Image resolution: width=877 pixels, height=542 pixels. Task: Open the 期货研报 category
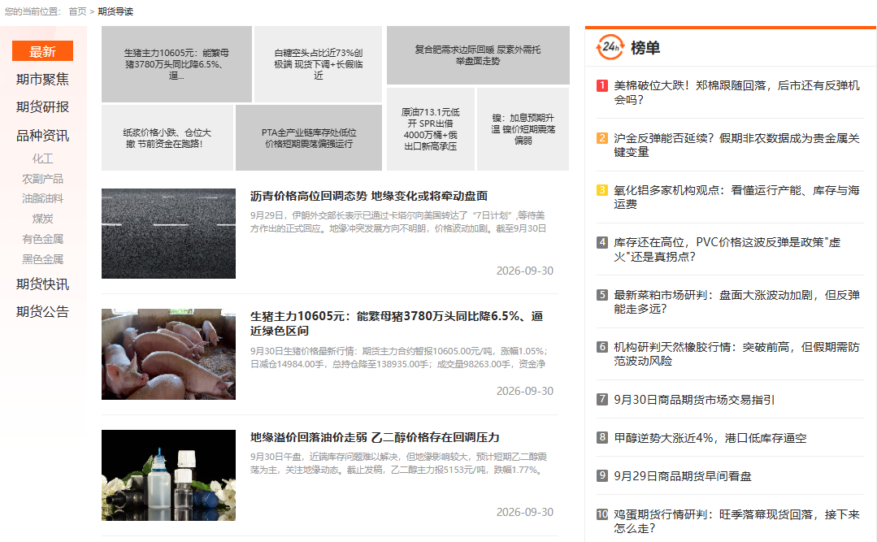(42, 106)
